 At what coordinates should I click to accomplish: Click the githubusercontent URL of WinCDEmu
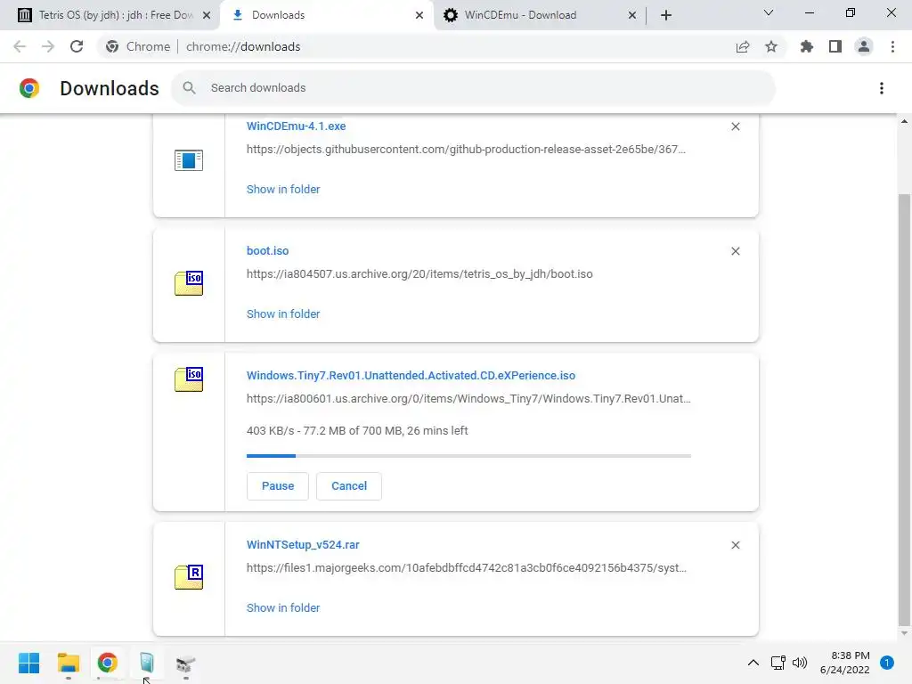click(466, 150)
